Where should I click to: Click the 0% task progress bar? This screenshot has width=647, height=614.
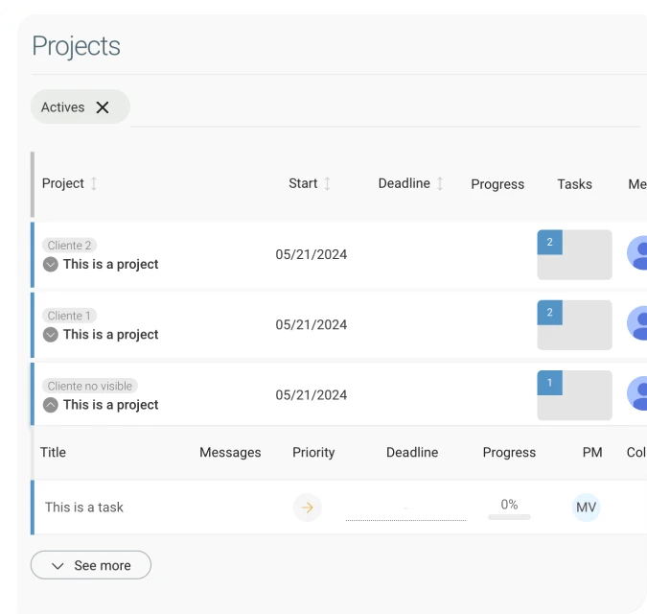509,516
